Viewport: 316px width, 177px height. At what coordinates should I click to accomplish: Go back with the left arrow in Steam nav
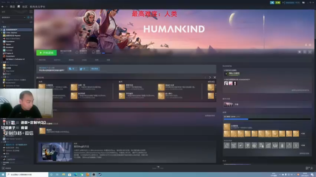[x=2, y=7]
